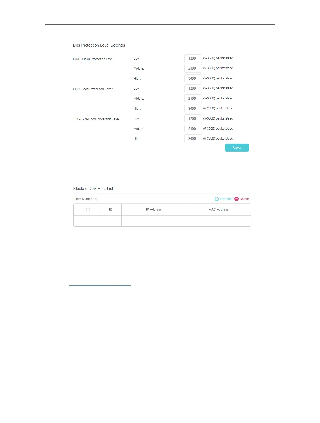The width and height of the screenshot is (320, 423).
Task: Click the Refresh text link
Action: [226, 199]
